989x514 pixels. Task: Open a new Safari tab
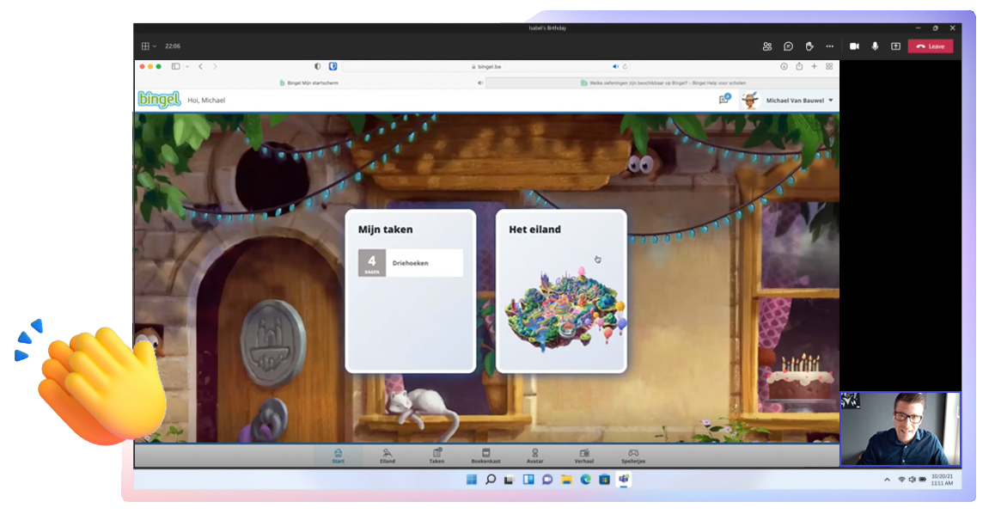click(814, 66)
